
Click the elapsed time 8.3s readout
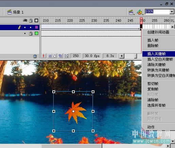(x=110, y=56)
